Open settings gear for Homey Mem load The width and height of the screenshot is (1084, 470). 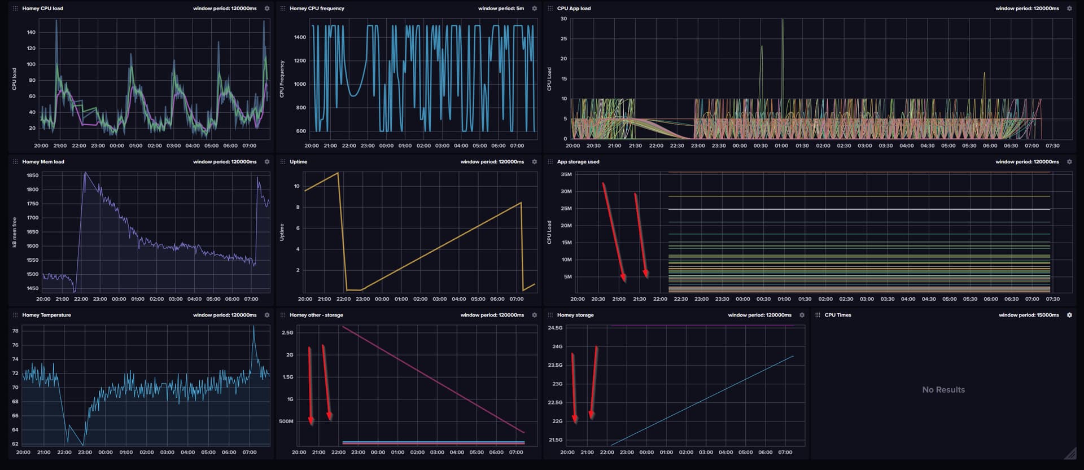pos(267,162)
